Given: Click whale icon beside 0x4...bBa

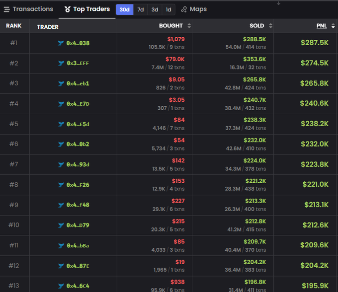Looking at the screenshot, I should point(61,246).
